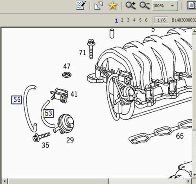196x184 pixels.
Task: Click the vertical scrollbar up arrow
Action: coord(194,31)
